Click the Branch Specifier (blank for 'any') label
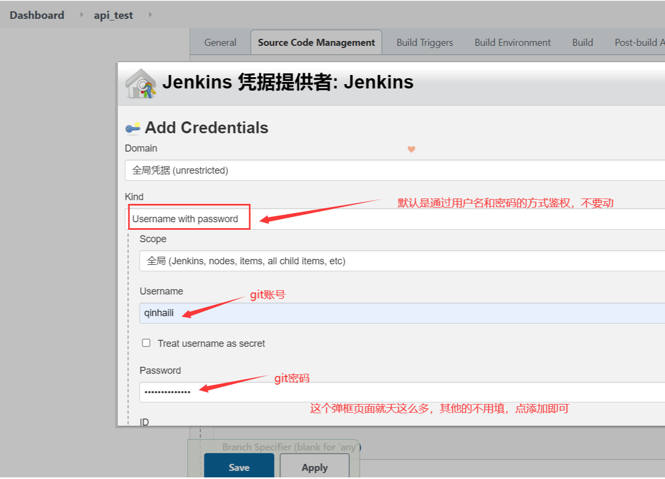 click(291, 447)
